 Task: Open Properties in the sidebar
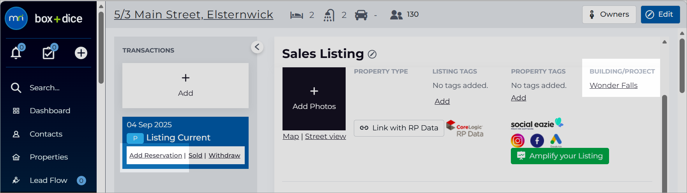point(49,157)
